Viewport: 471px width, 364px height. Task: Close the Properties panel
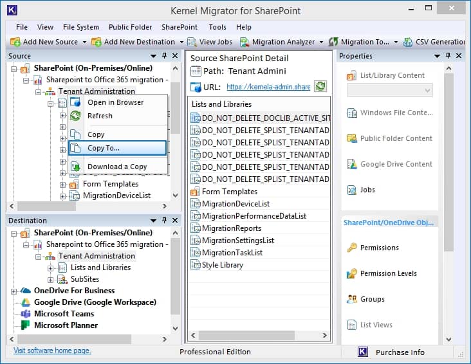pos(459,55)
